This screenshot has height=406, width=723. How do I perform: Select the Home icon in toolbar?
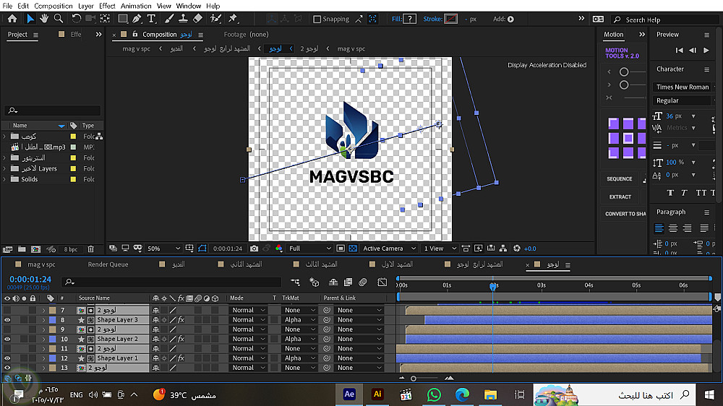[12, 19]
